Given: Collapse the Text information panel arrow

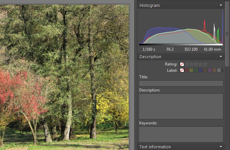Looking at the screenshot, I should (221, 147).
